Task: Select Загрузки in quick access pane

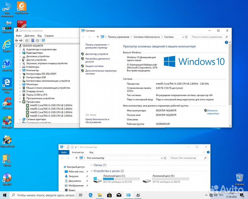Action: coord(73,176)
